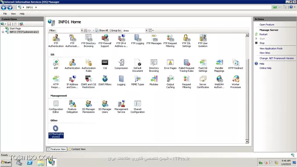
Task: Open IIS Directory Browsing feature
Action: click(154, 65)
